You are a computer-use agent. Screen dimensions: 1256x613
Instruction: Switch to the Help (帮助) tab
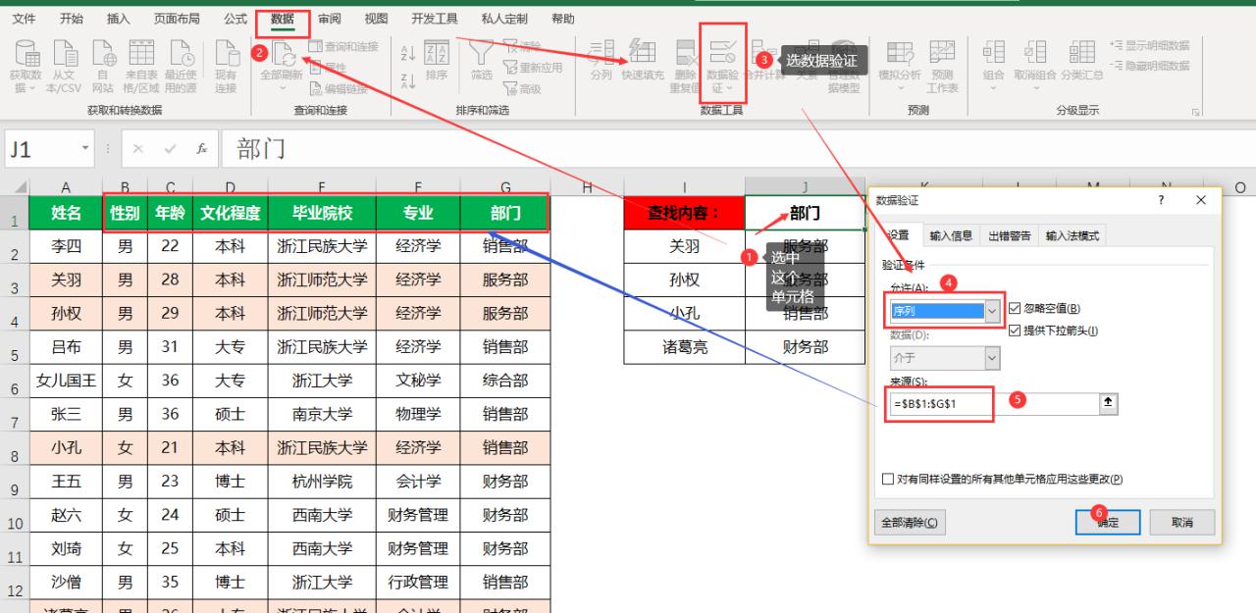coord(563,19)
